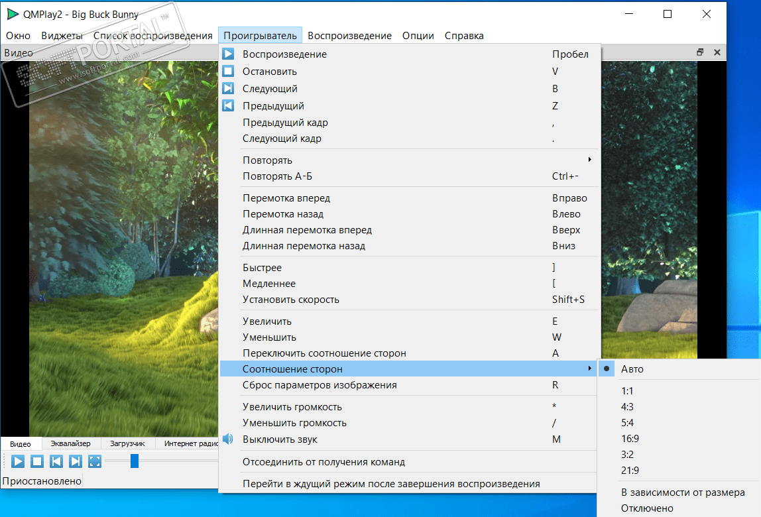Select Переключить соотношение сторон
Image resolution: width=761 pixels, height=517 pixels.
[408, 353]
